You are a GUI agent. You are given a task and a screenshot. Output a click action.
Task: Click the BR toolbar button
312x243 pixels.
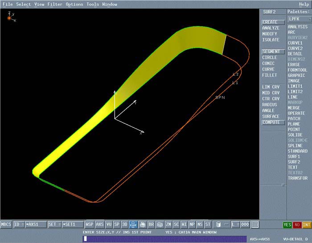pos(151,225)
